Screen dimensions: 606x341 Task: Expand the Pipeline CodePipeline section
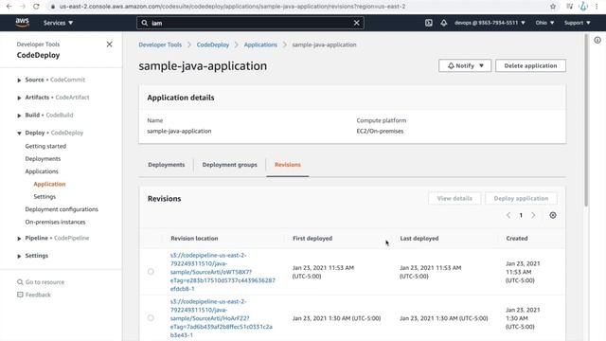coord(19,238)
